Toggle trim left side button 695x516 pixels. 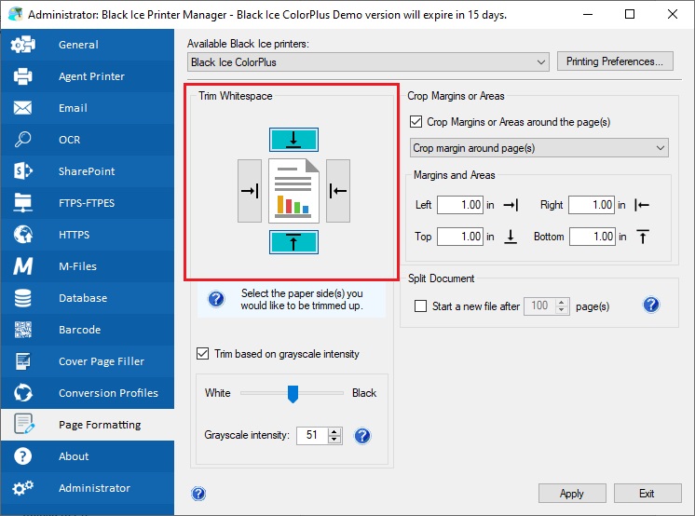point(250,191)
